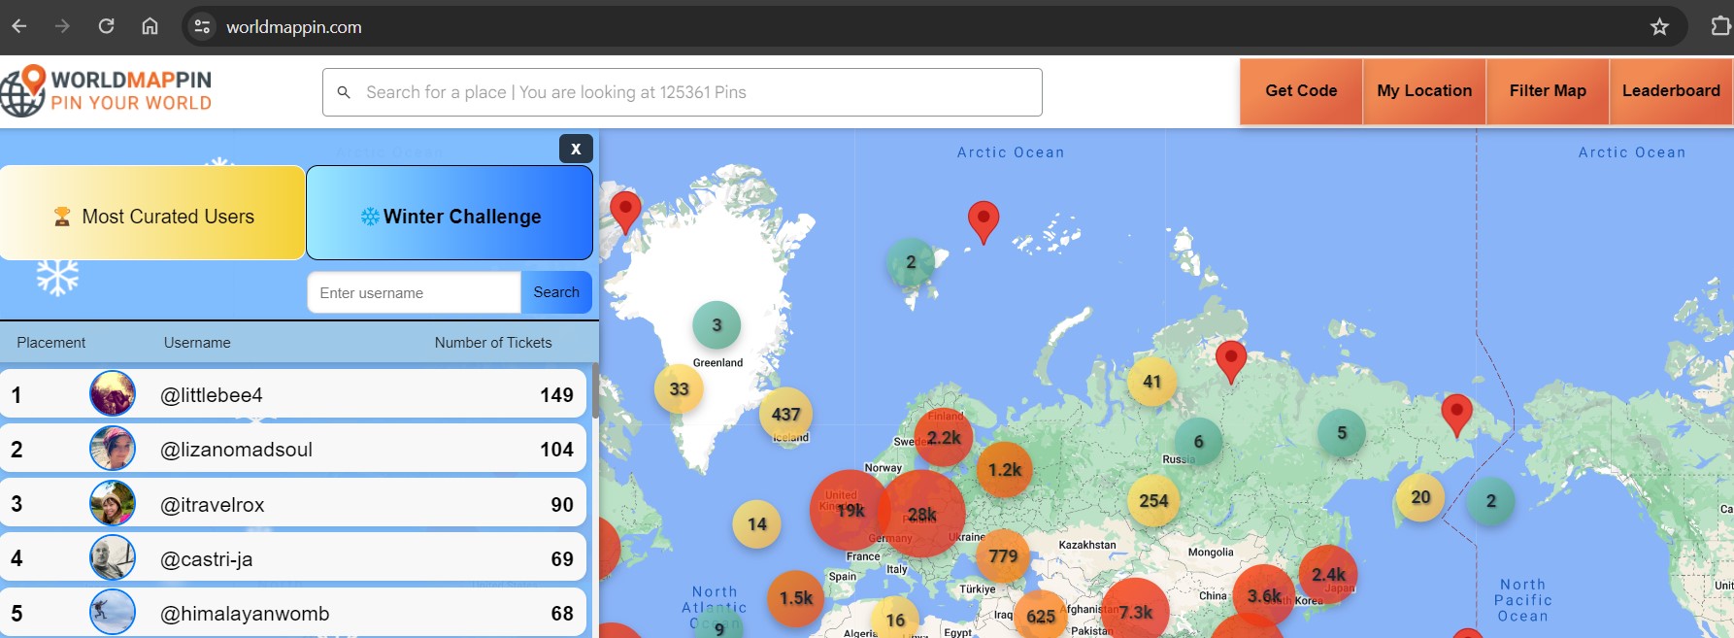Click the WorldMapPin logo
This screenshot has height=638, width=1734.
[106, 90]
